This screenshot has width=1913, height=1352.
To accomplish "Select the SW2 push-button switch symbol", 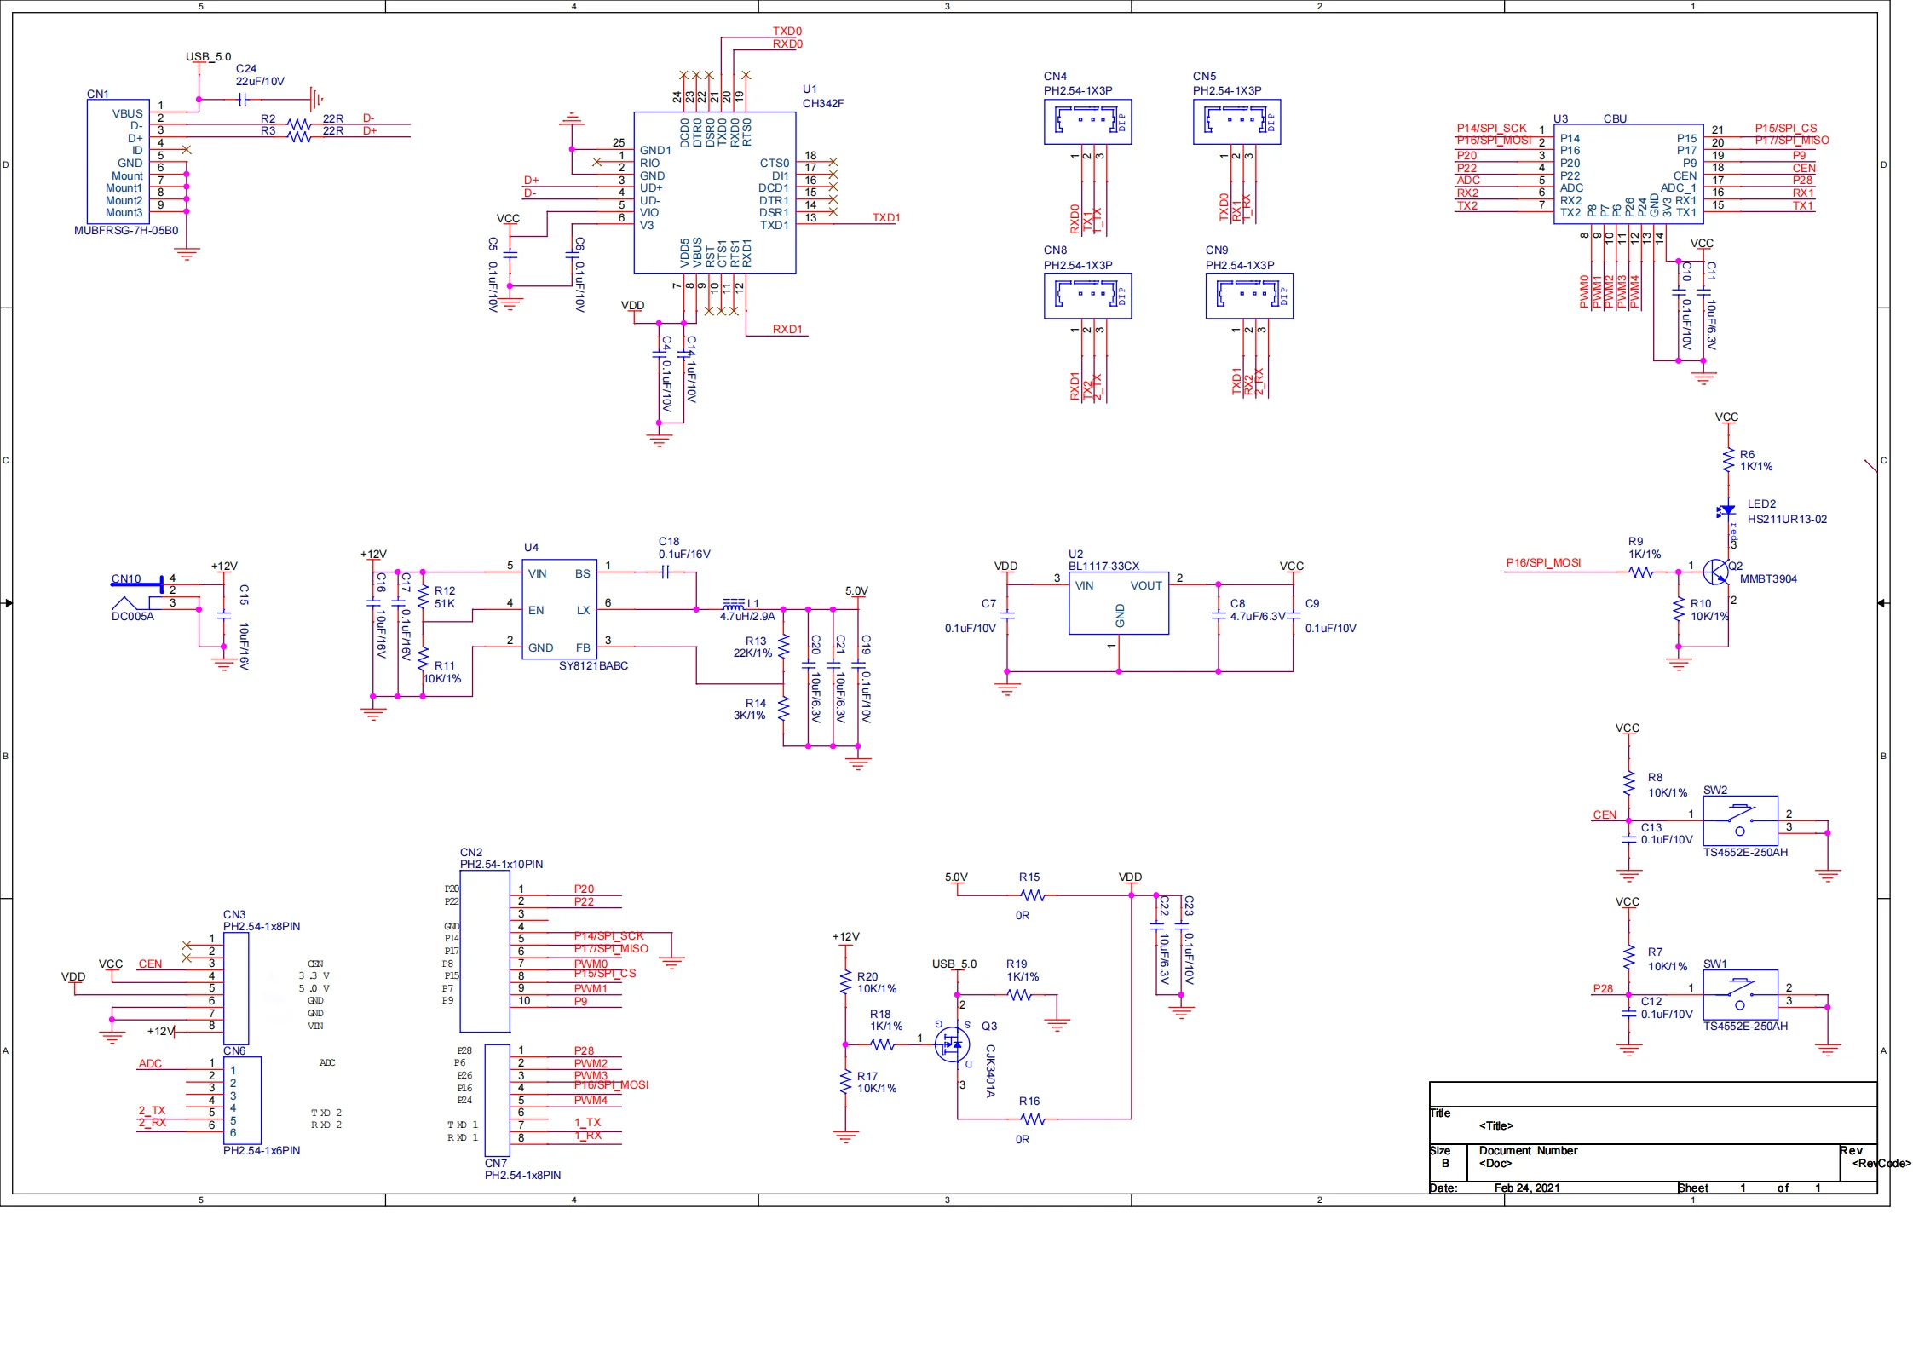I will click(1739, 820).
